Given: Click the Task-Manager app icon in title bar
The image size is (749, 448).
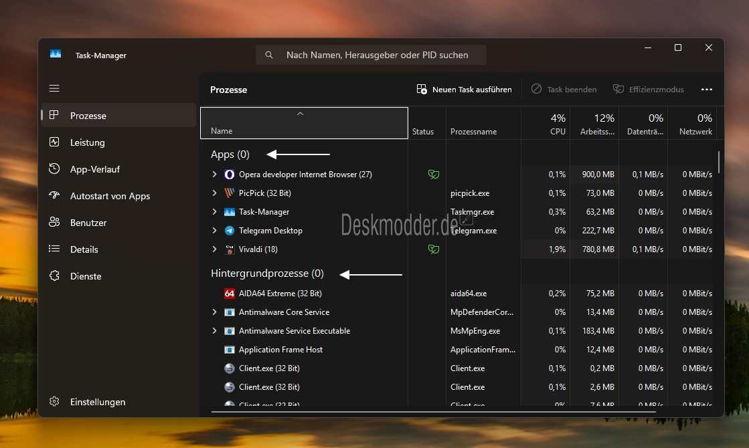Looking at the screenshot, I should coord(56,54).
